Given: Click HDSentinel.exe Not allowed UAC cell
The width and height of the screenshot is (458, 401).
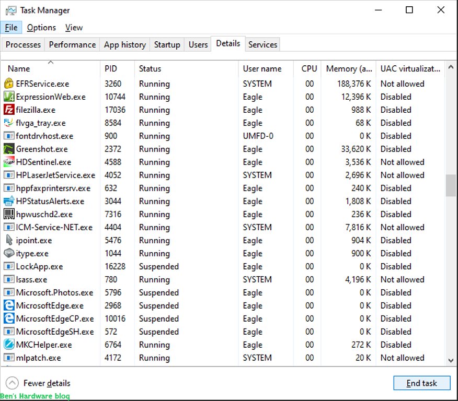Looking at the screenshot, I should point(402,162).
